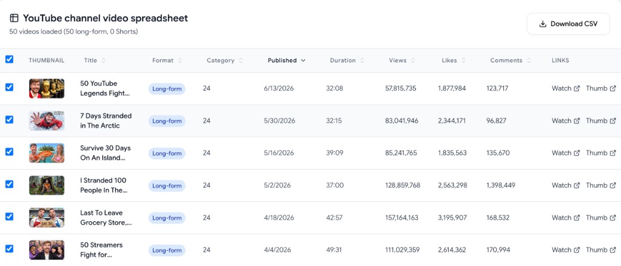
Task: Select title text 'Survive 30 Days On An Island...'
Action: pos(106,153)
